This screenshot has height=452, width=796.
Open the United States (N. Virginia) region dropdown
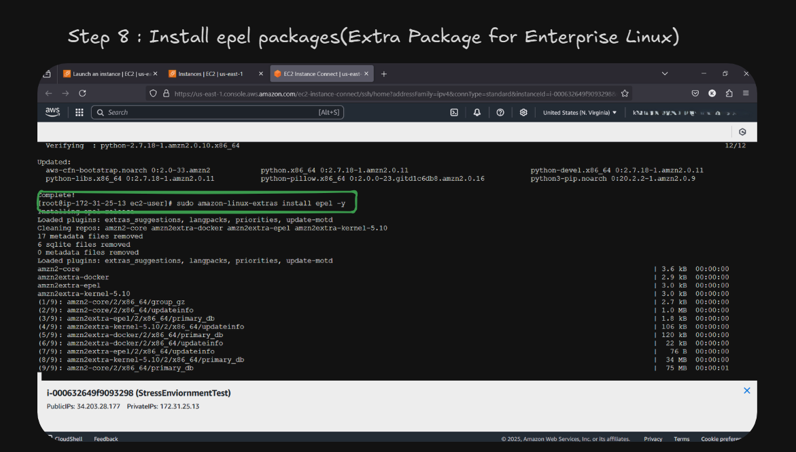click(580, 113)
